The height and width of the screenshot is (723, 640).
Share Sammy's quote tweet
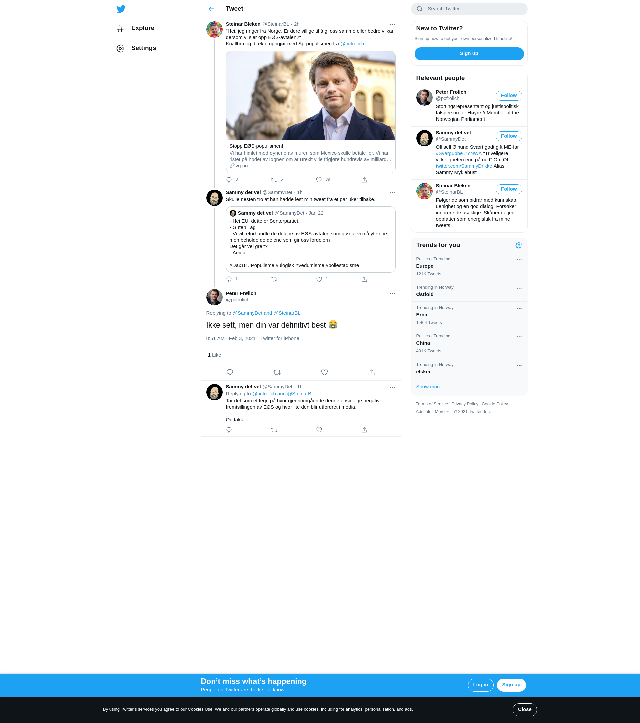pyautogui.click(x=364, y=279)
